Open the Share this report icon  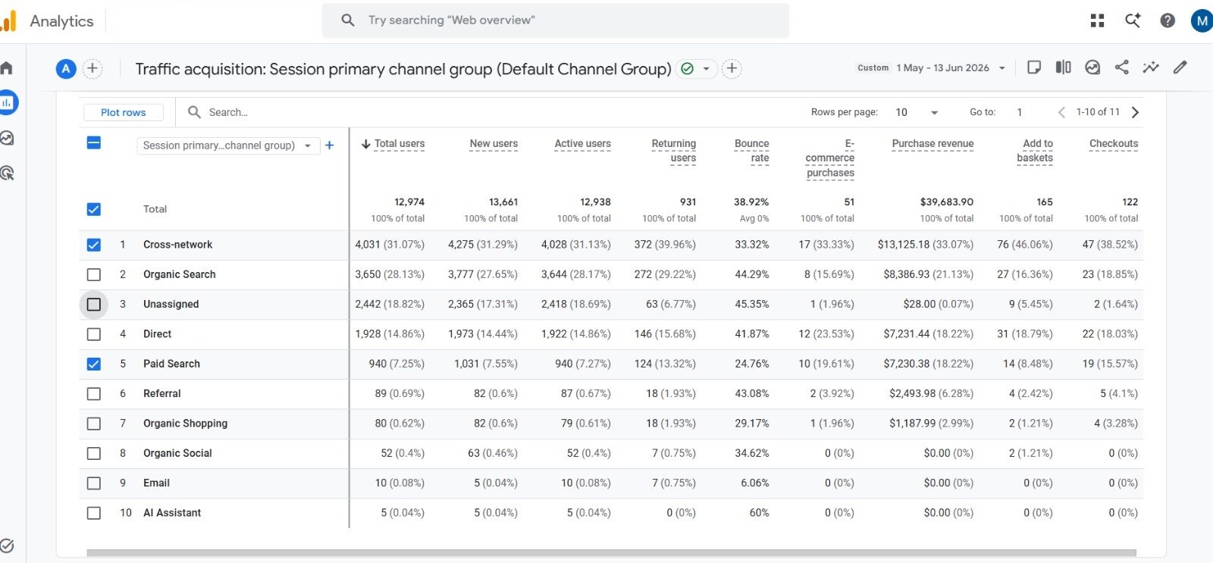tap(1121, 67)
